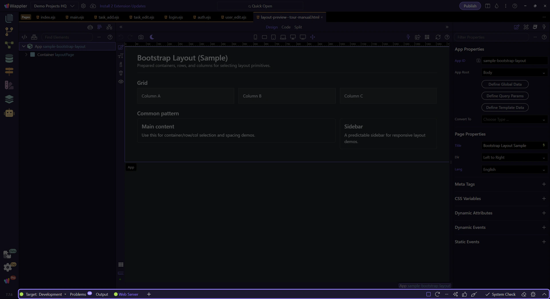Screen dimensions: 550x299
Task: Open the Lang English dropdown
Action: 514,169
